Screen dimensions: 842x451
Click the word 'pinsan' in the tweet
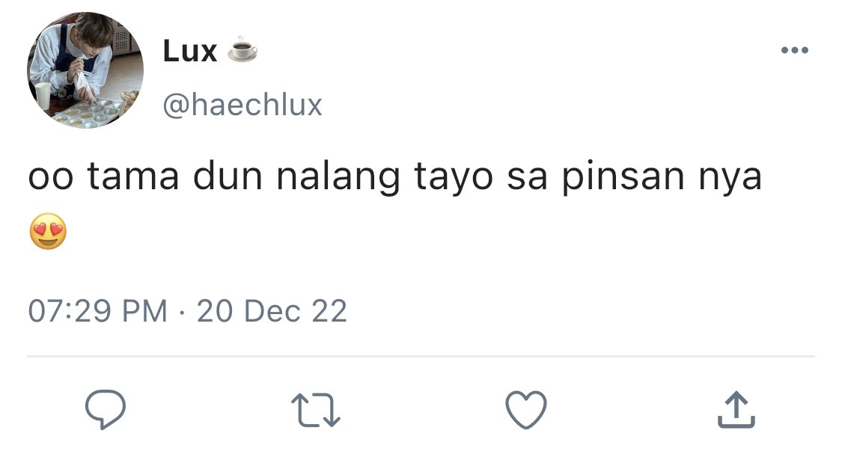pyautogui.click(x=623, y=177)
